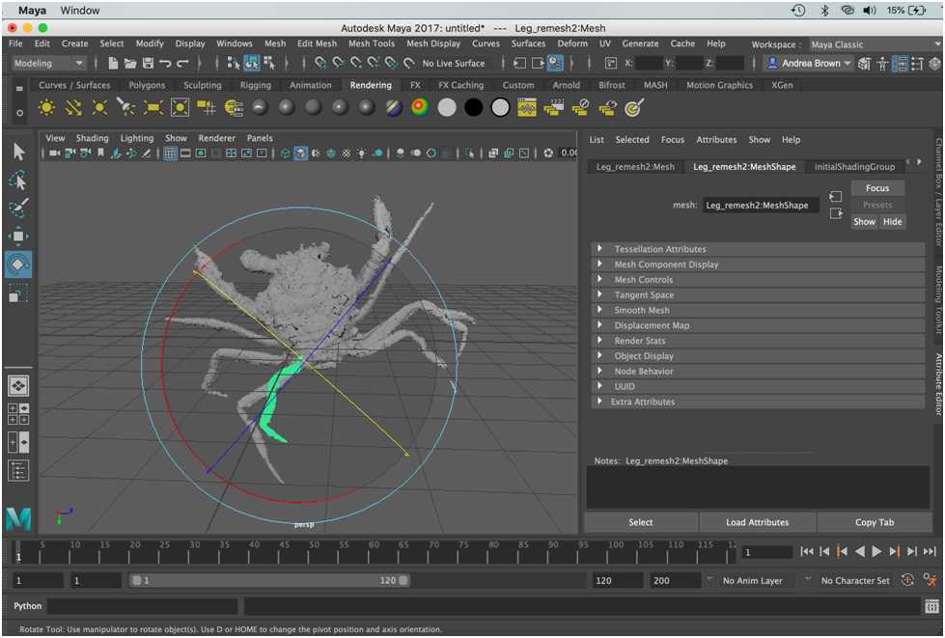Click the Focus button in the Attribute Editor
Viewport: 945px width, 638px height.
877,188
